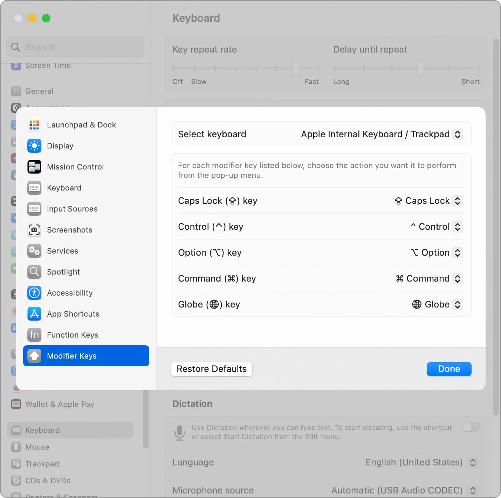501x498 pixels.
Task: Click the Function Keys fn icon
Action: coord(34,335)
